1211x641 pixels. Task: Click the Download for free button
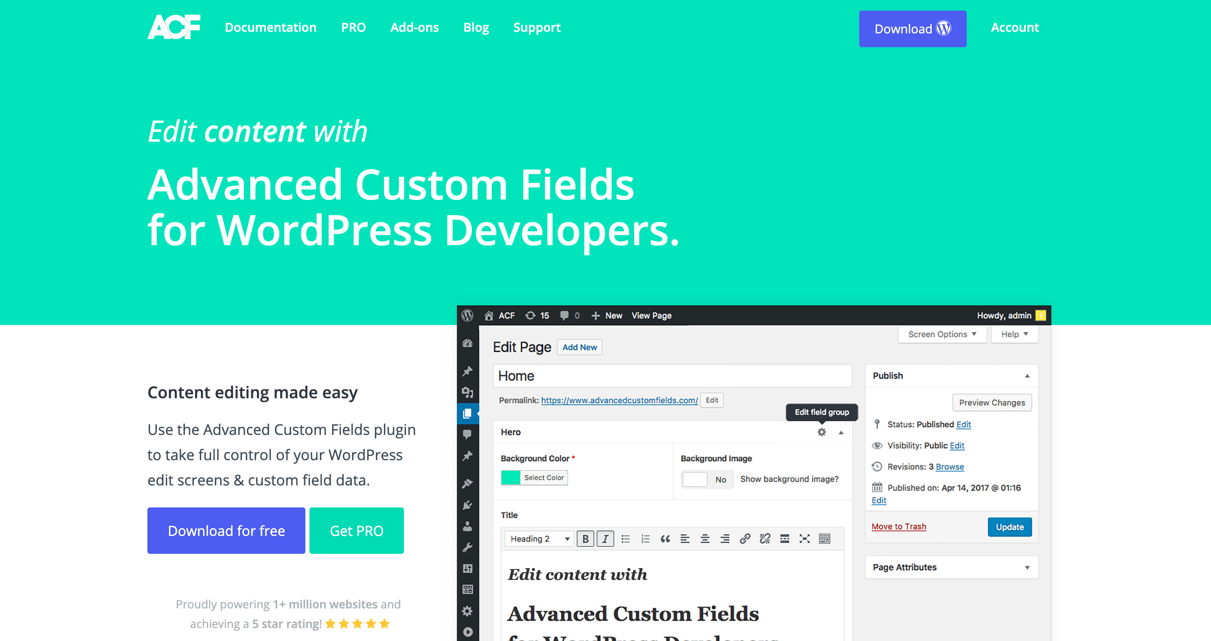[x=226, y=530]
